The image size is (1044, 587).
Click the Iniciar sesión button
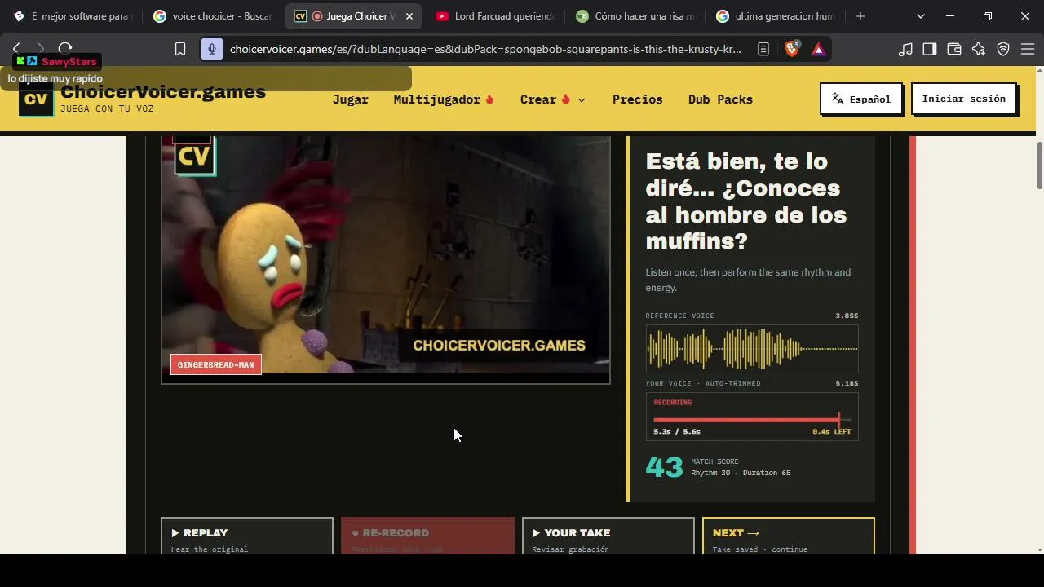click(x=963, y=99)
